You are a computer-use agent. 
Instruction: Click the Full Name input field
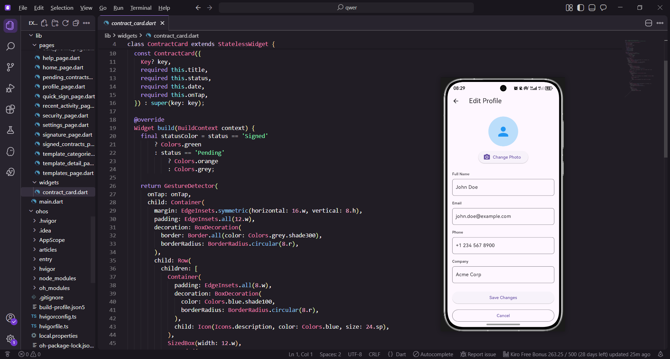[x=503, y=187]
